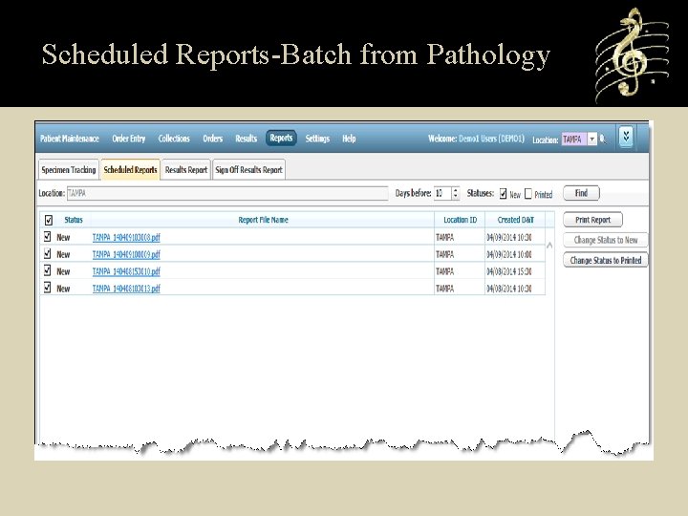Click the Demo1 Users (DEMO1) link
Image resolution: width=688 pixels, height=516 pixels.
coord(491,139)
